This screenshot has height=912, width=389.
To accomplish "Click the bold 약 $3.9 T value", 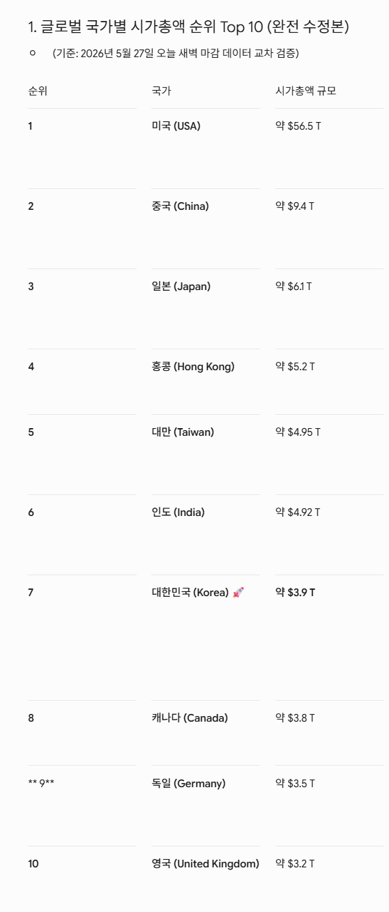I will pyautogui.click(x=296, y=593).
